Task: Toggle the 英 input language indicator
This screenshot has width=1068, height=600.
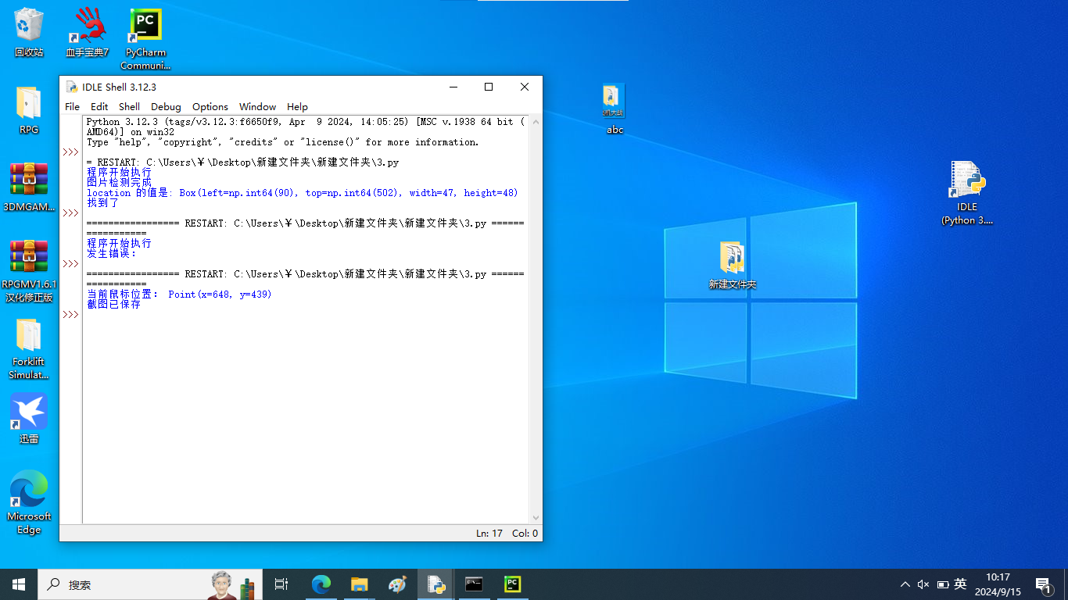Action: tap(961, 584)
